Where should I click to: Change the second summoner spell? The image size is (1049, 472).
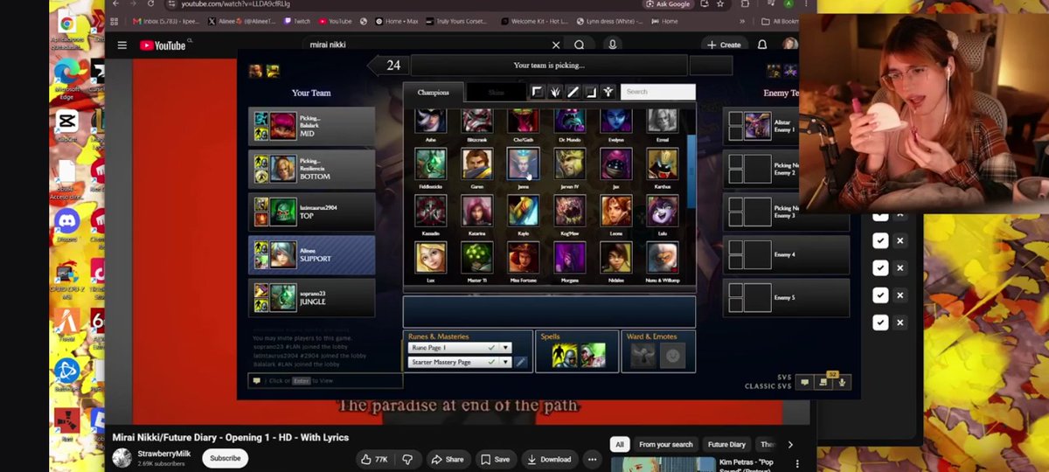[593, 355]
